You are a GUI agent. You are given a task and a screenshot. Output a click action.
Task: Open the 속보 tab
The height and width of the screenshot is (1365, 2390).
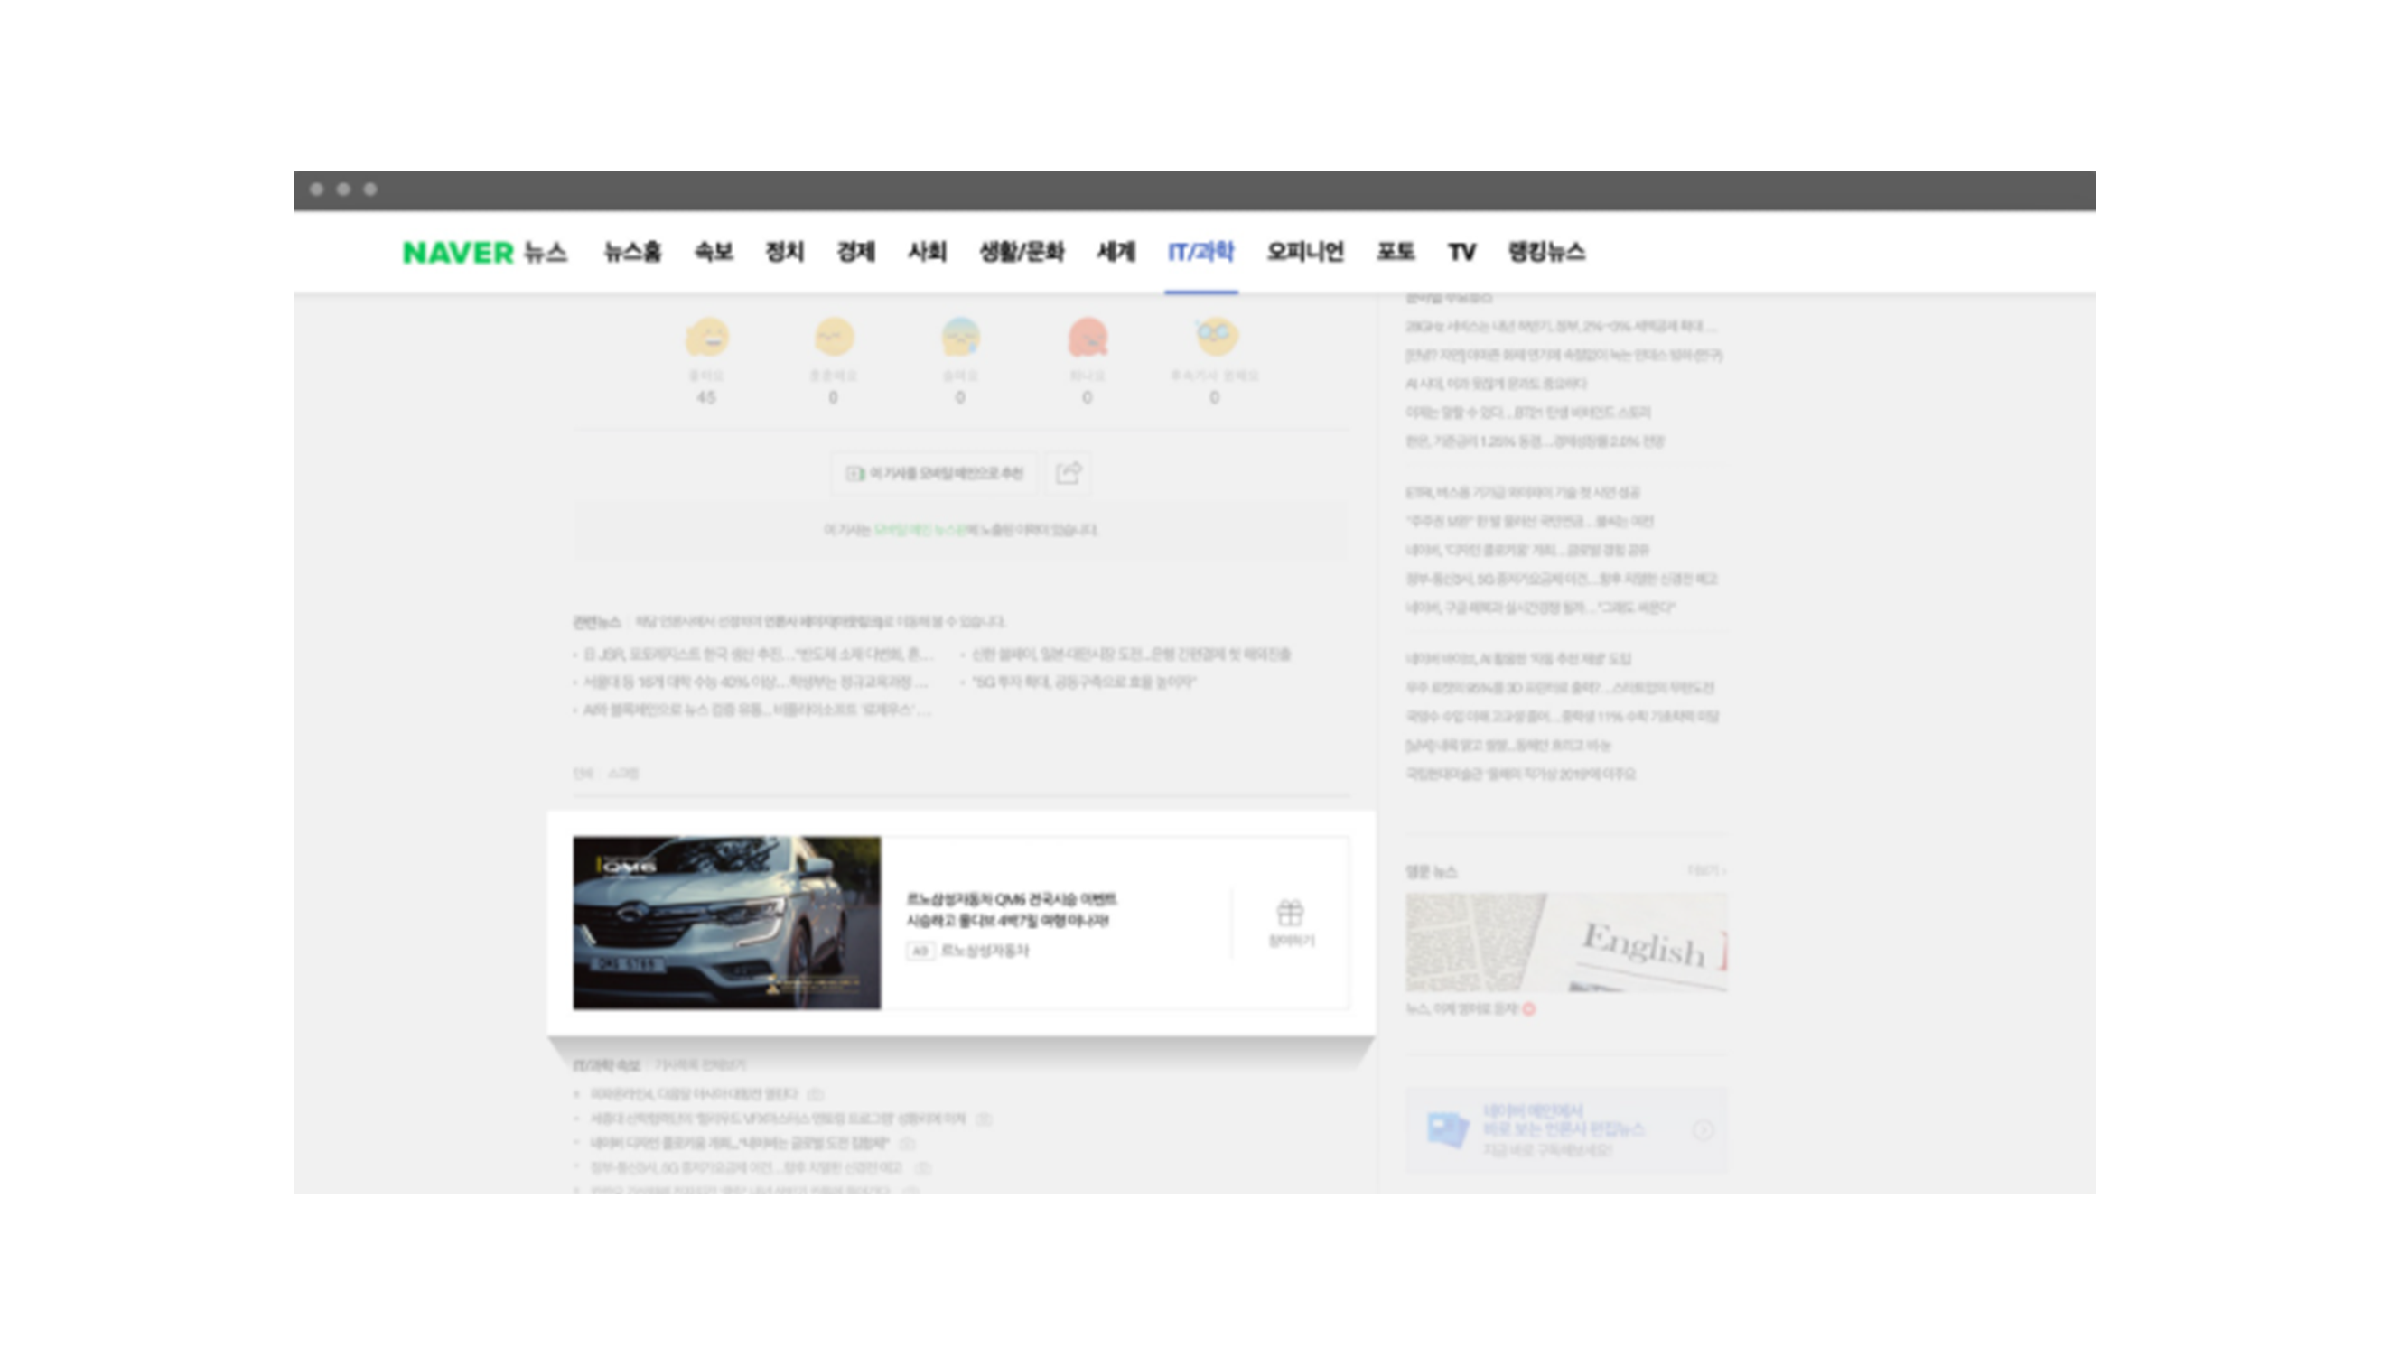pos(713,251)
